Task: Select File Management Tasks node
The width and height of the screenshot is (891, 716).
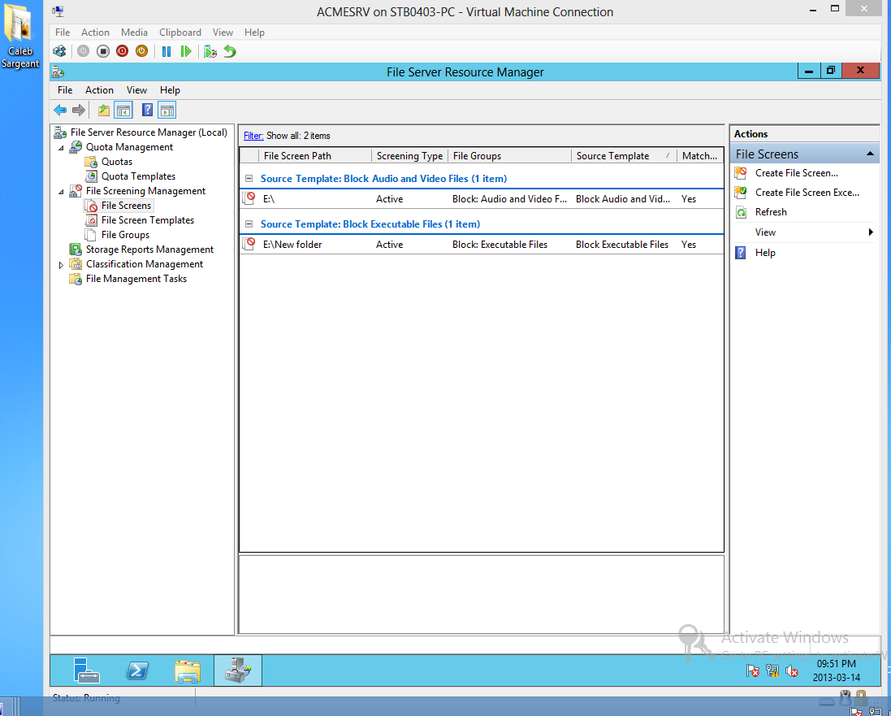Action: pyautogui.click(x=136, y=279)
